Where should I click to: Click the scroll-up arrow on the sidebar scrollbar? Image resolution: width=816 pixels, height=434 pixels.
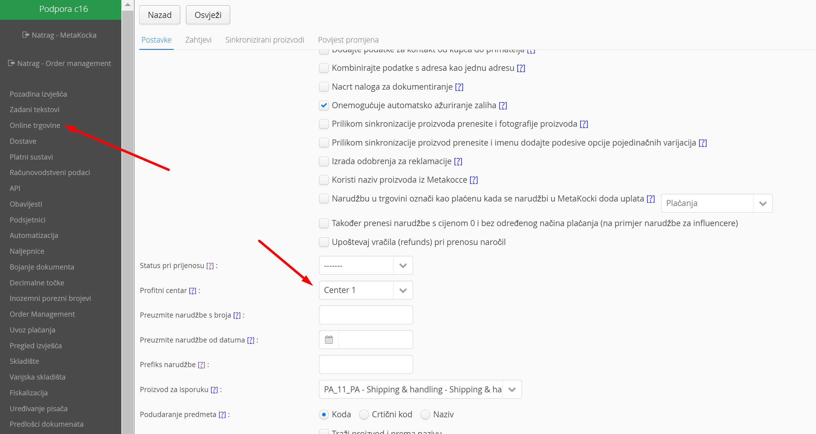pos(128,5)
